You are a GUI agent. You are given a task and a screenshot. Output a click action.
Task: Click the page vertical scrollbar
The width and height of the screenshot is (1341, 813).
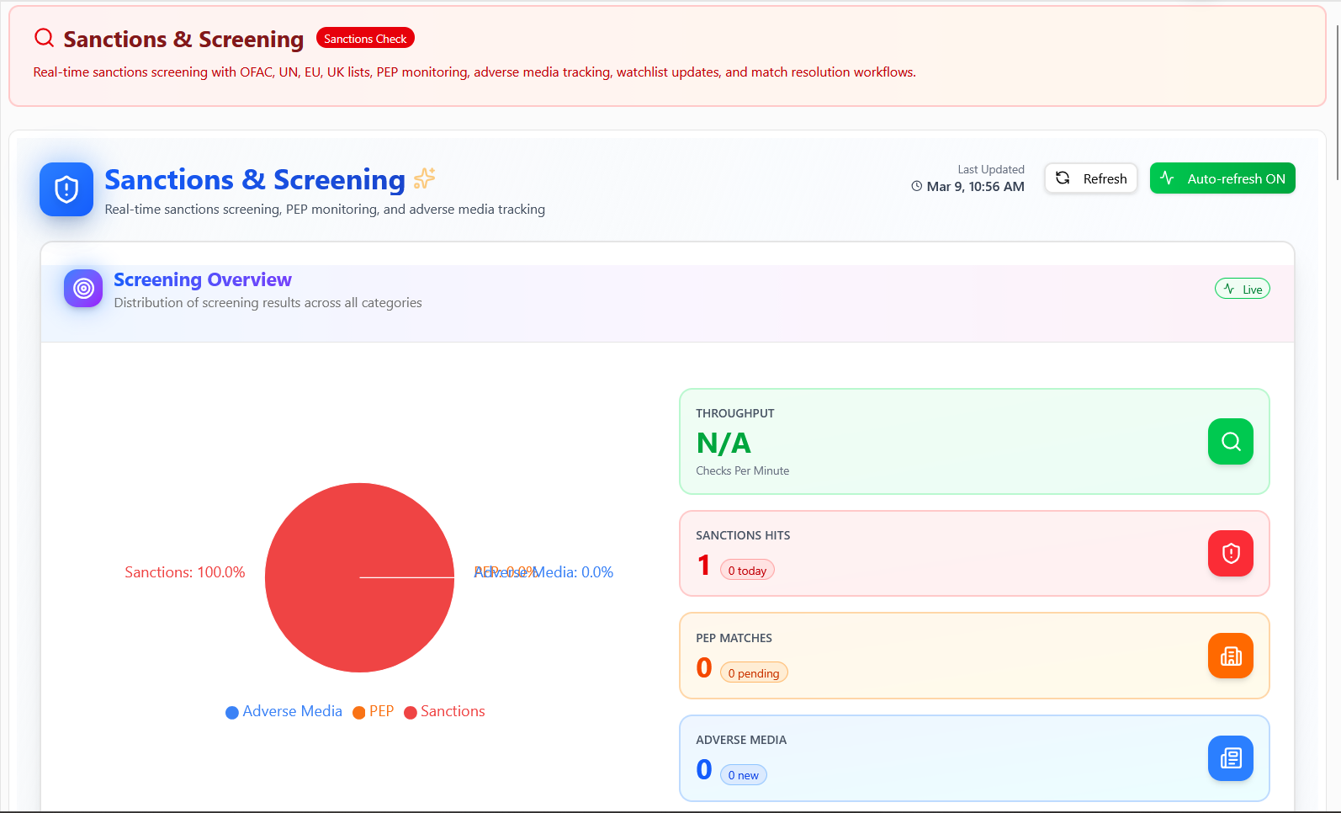(x=1337, y=101)
